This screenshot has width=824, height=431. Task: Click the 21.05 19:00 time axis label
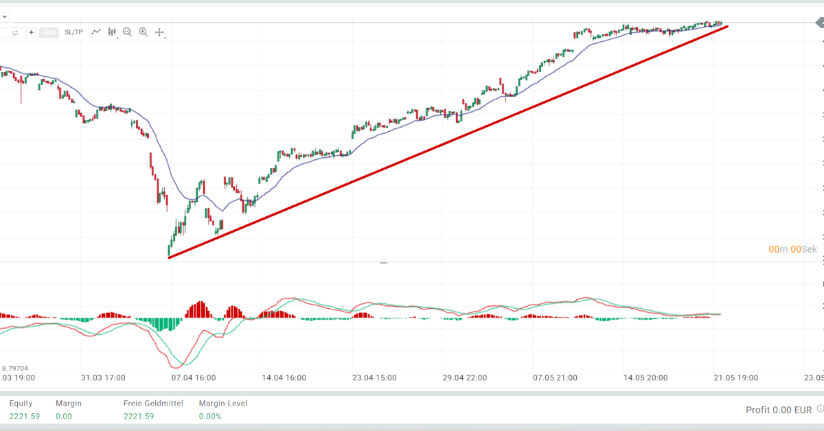[736, 377]
